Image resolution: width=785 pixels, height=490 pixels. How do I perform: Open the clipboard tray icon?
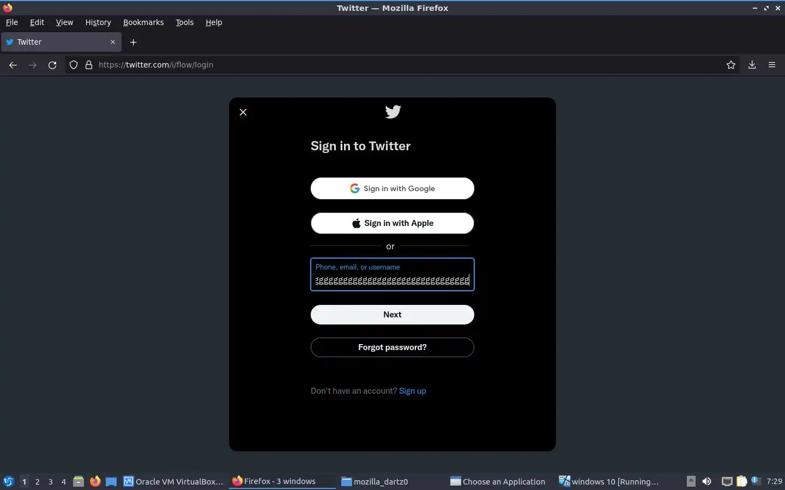(x=742, y=481)
